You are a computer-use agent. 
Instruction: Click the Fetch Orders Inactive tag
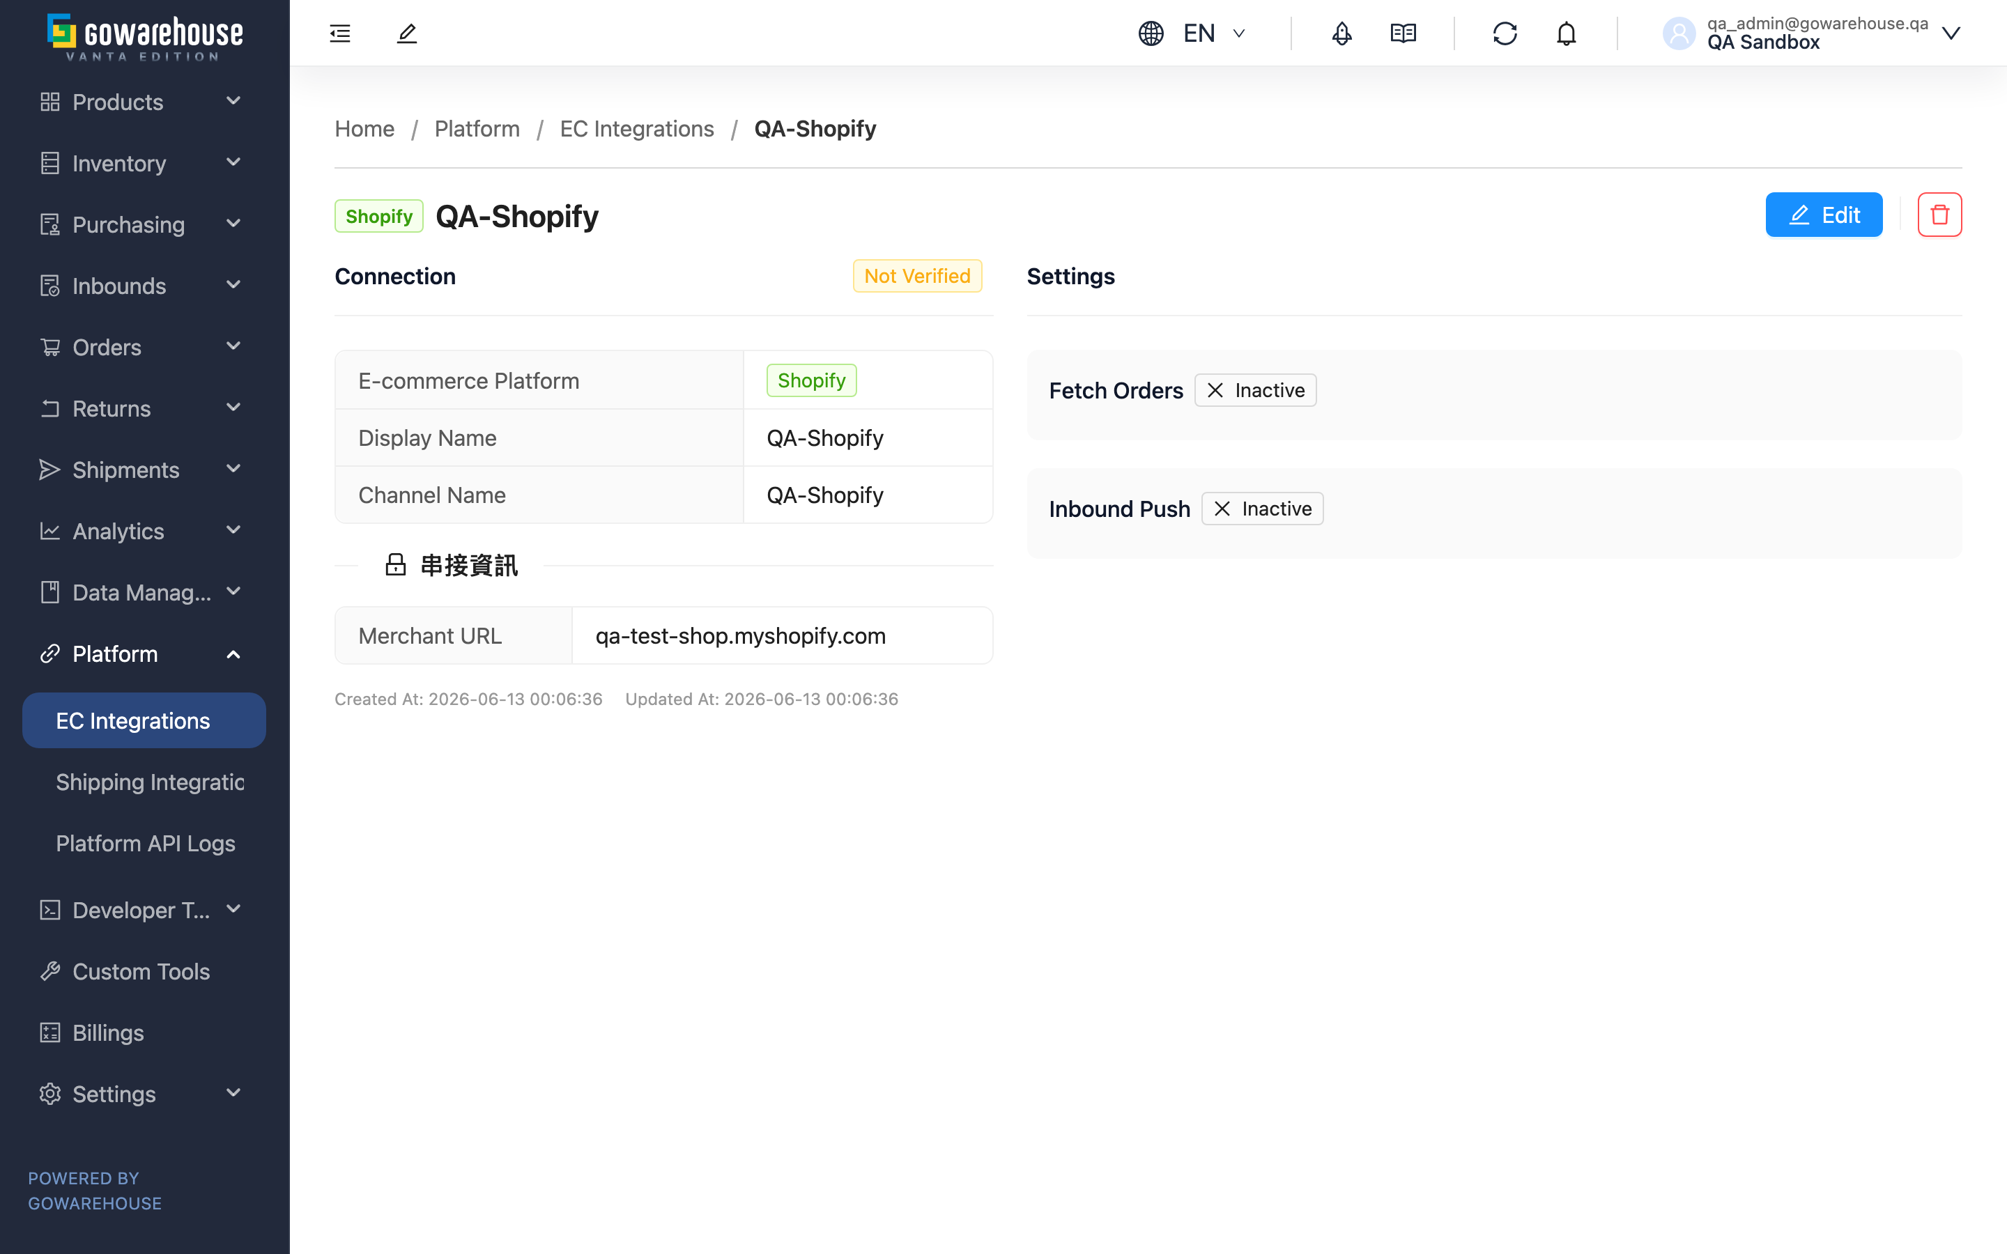point(1255,391)
